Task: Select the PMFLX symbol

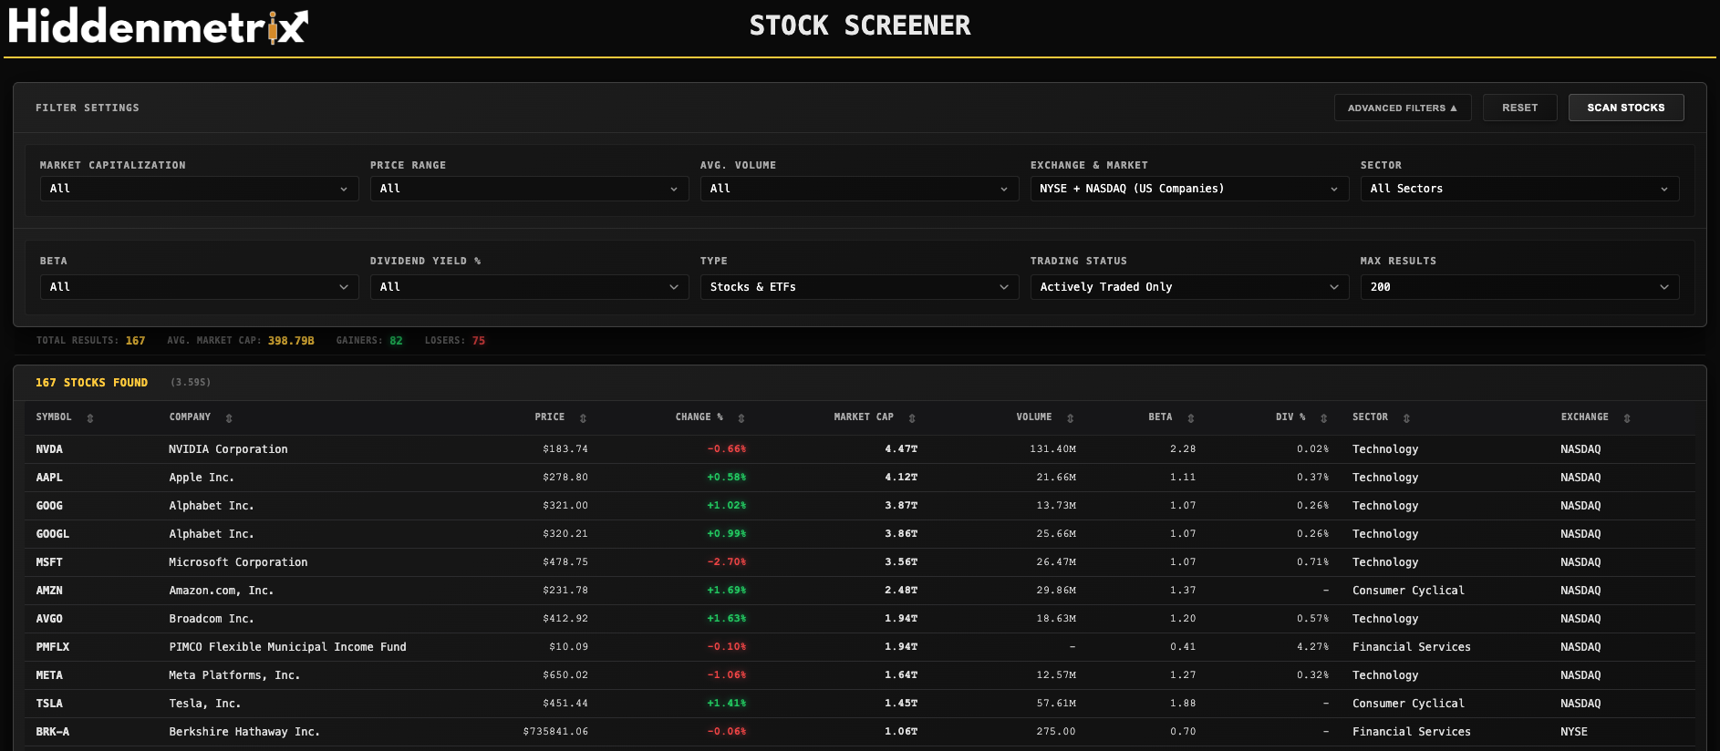Action: pos(53,647)
